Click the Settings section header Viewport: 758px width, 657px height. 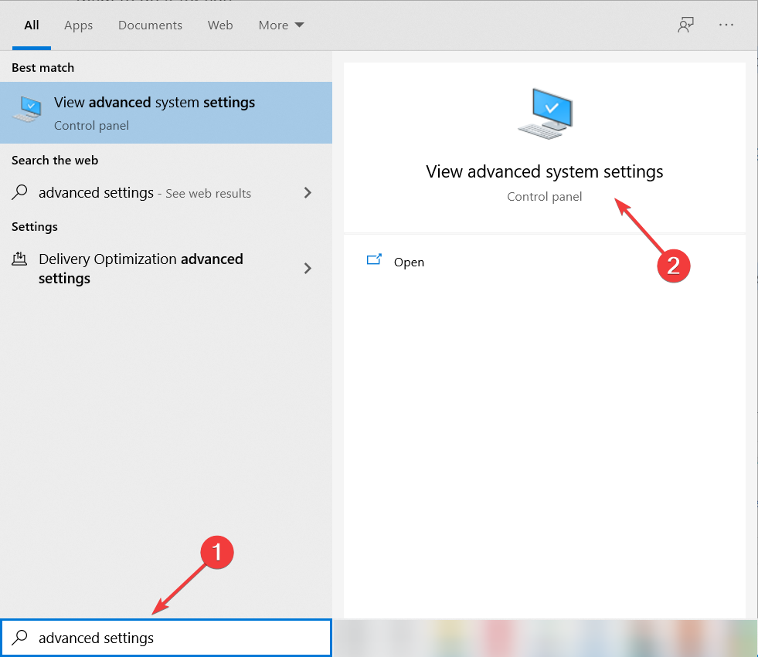pyautogui.click(x=34, y=227)
